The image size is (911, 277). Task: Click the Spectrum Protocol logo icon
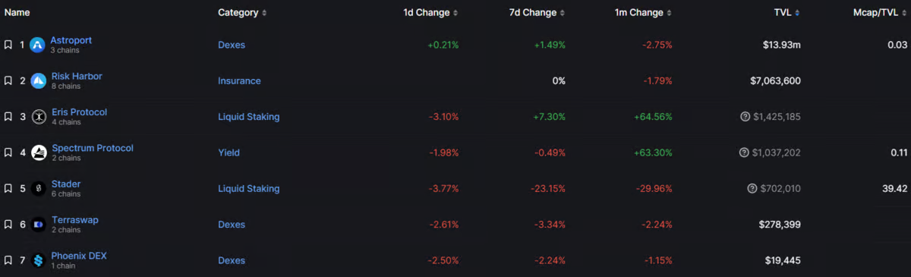tap(38, 153)
